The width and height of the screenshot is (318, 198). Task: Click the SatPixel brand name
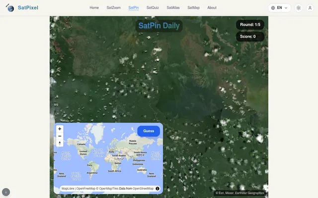pyautogui.click(x=28, y=8)
